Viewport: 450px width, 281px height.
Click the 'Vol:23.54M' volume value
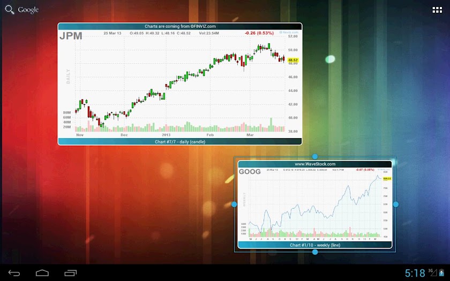click(x=209, y=33)
